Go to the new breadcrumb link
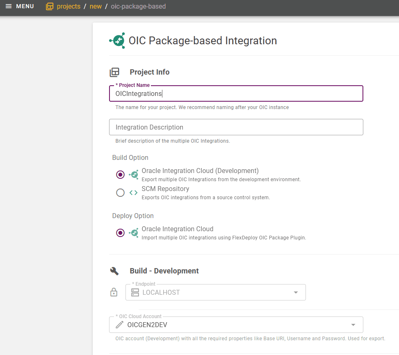 96,7
